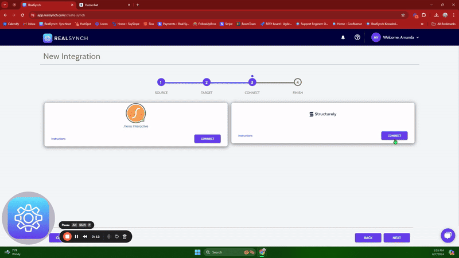Connect the Sierra Interactive account

tap(207, 139)
